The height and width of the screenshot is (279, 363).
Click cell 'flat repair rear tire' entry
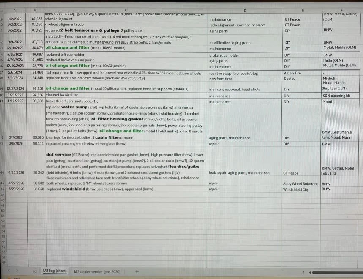126,73
